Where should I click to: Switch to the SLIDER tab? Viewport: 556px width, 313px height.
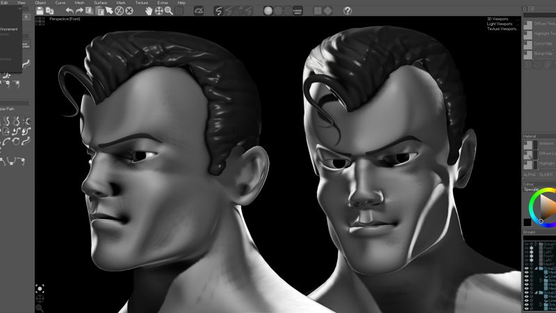click(x=546, y=175)
